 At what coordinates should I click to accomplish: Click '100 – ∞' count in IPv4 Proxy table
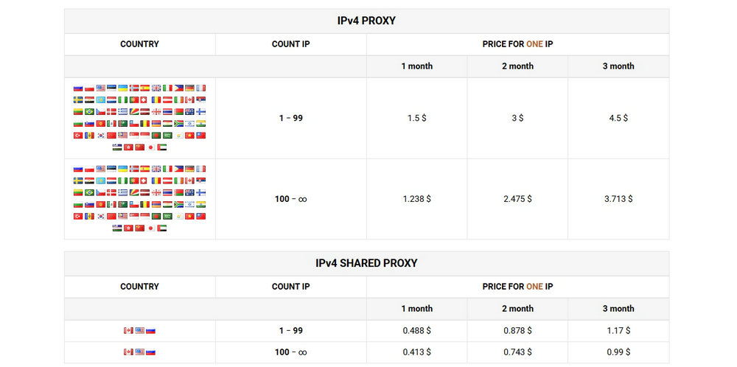(291, 199)
